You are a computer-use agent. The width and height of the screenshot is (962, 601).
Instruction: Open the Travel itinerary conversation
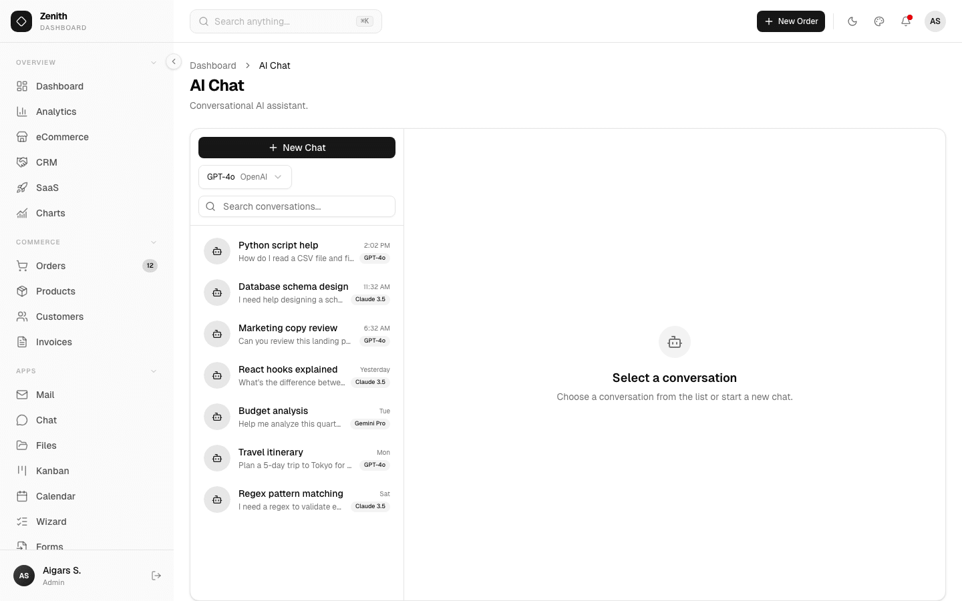point(297,458)
